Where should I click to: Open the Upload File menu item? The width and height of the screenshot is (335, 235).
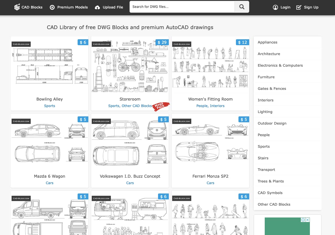[x=109, y=7]
